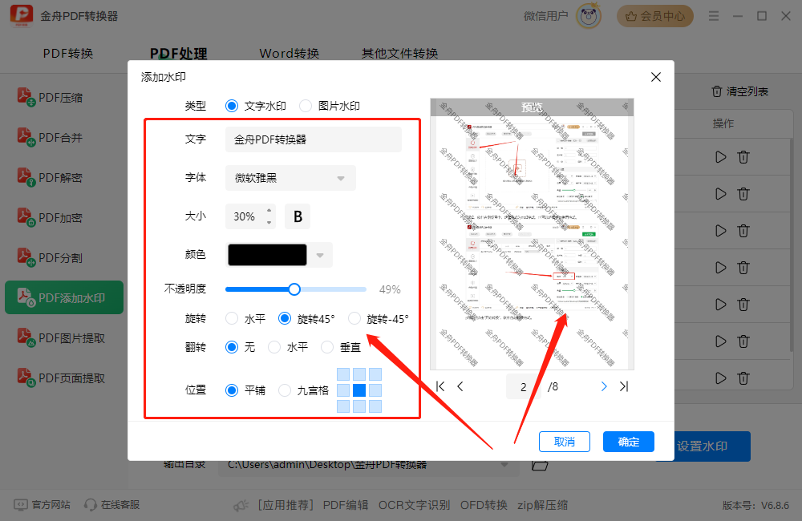Click the 不透明度 opacity slider handle
This screenshot has height=521, width=802.
294,289
